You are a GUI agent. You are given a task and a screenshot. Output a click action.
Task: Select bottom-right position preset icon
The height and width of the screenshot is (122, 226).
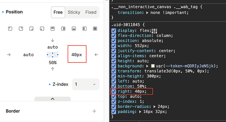tap(31, 29)
